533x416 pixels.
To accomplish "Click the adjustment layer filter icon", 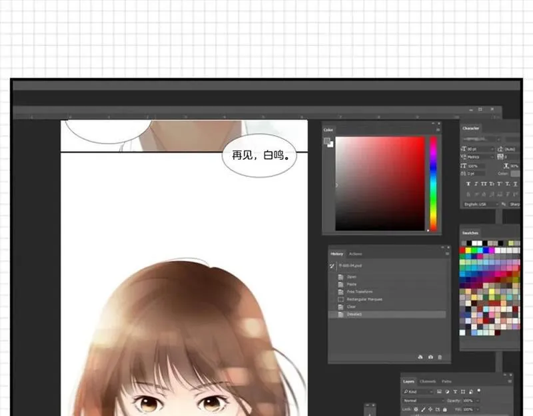I will [x=447, y=391].
